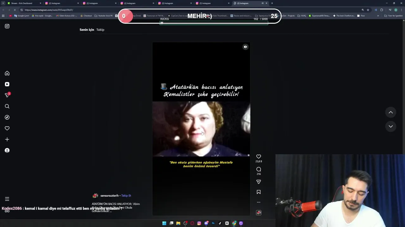Open the Youtube İnco PK bookmark folder

tap(103, 16)
